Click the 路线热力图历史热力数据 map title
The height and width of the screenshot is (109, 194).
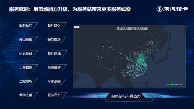pyautogui.click(x=132, y=29)
